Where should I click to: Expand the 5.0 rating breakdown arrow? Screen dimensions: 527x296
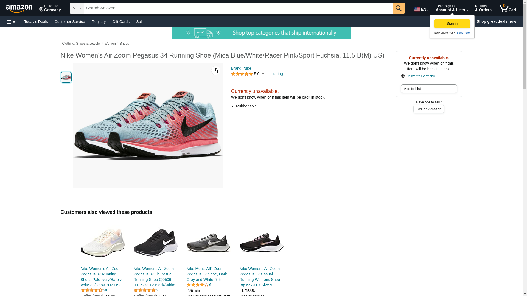pyautogui.click(x=263, y=74)
